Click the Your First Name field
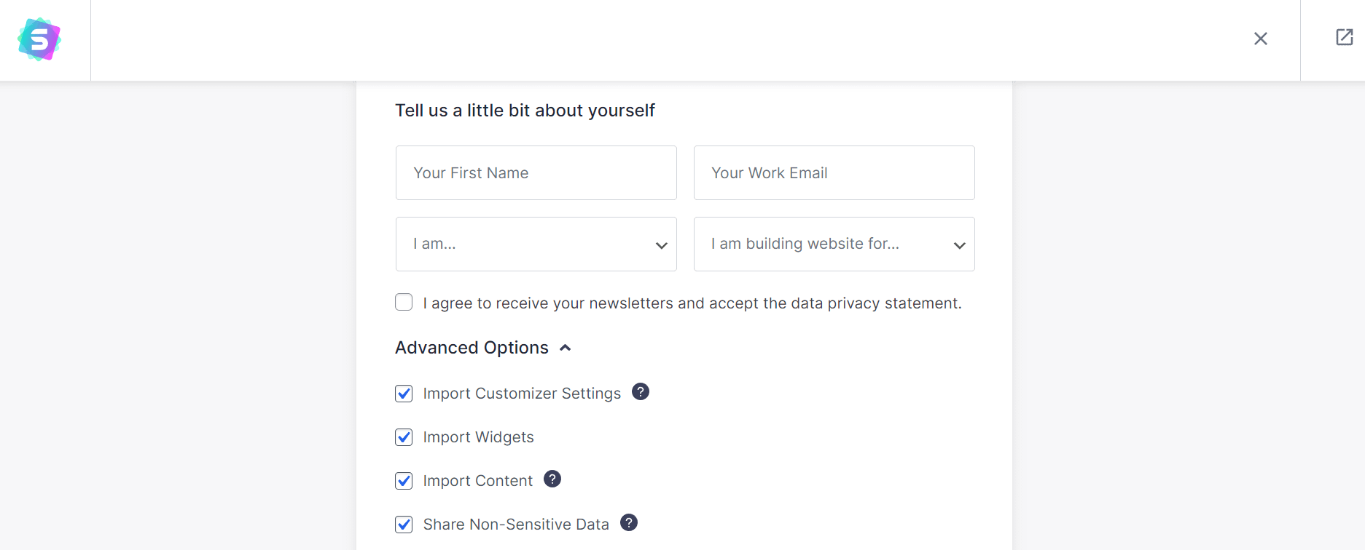 point(536,172)
